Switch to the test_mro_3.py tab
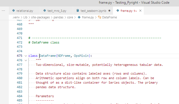179x104 pixels. click(x=56, y=11)
